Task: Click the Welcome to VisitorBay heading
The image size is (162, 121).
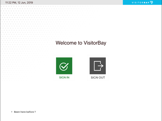Action: [81, 43]
